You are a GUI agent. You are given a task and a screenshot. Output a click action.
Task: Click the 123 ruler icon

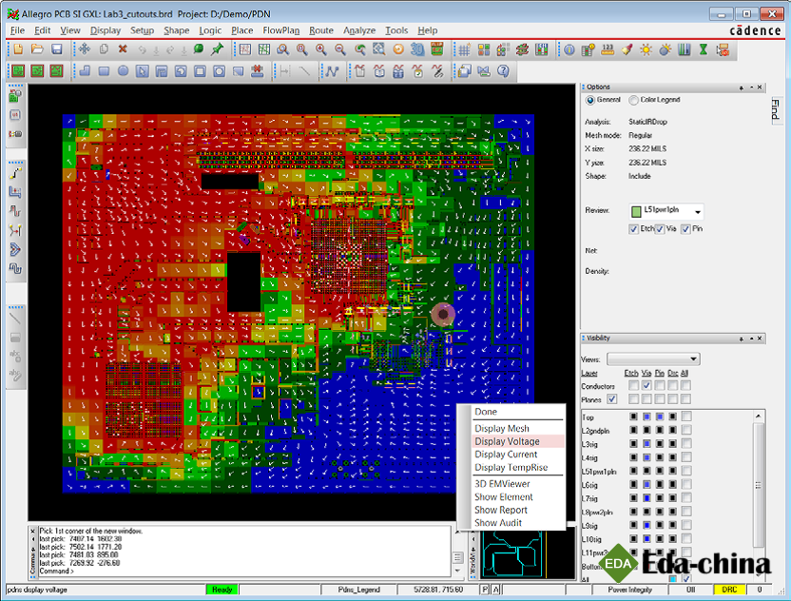pos(608,49)
